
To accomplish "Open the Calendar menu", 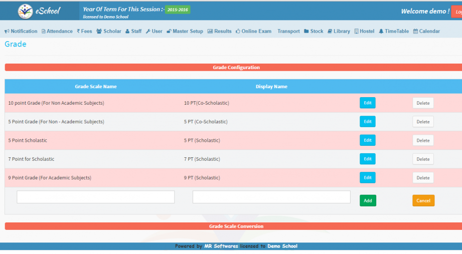I will [x=426, y=31].
